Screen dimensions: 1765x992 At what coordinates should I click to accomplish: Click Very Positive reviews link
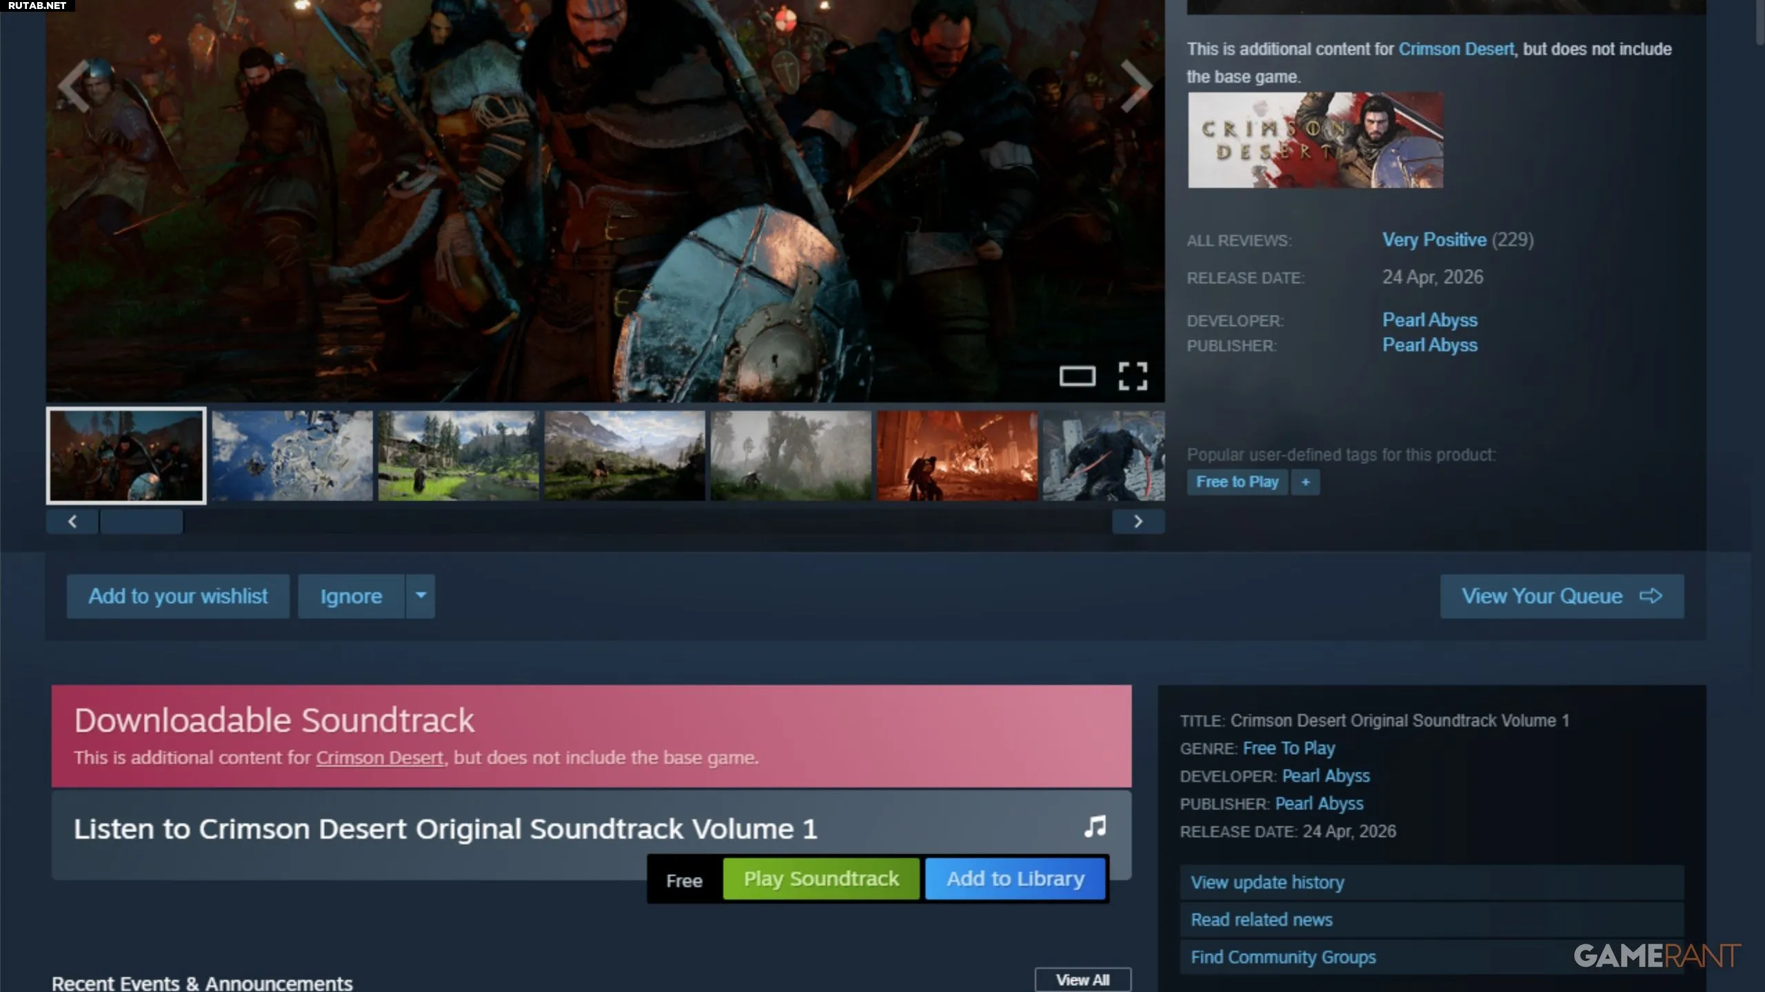(1434, 240)
